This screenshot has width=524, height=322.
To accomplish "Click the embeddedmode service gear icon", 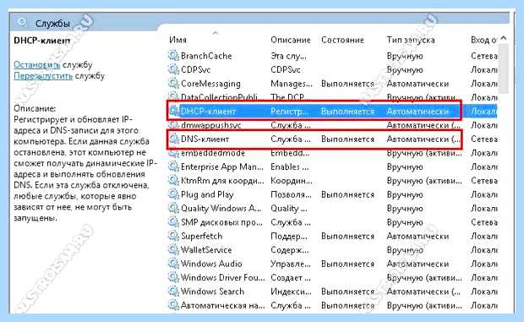I will pos(173,153).
